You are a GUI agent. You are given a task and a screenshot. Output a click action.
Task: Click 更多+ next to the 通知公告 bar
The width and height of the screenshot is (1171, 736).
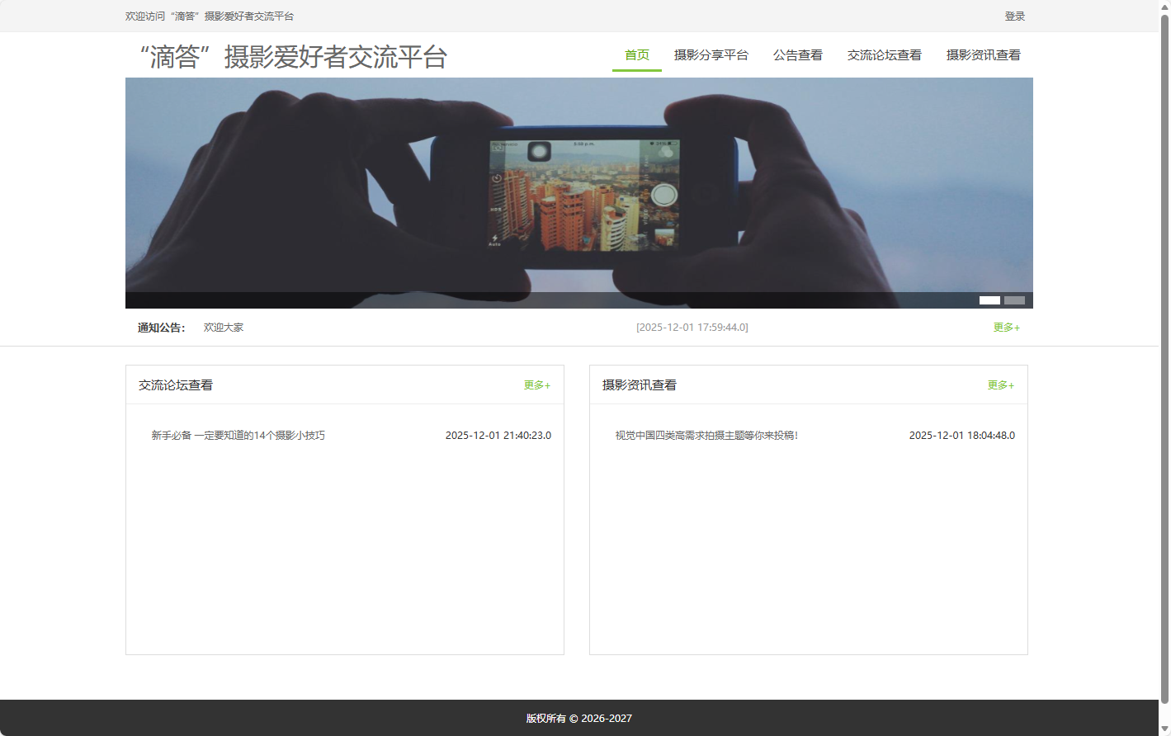tap(1006, 327)
